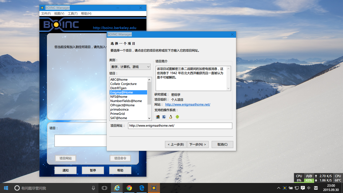Open the 类别 category dropdown
Screen dimensions: 343x193
coord(131,67)
